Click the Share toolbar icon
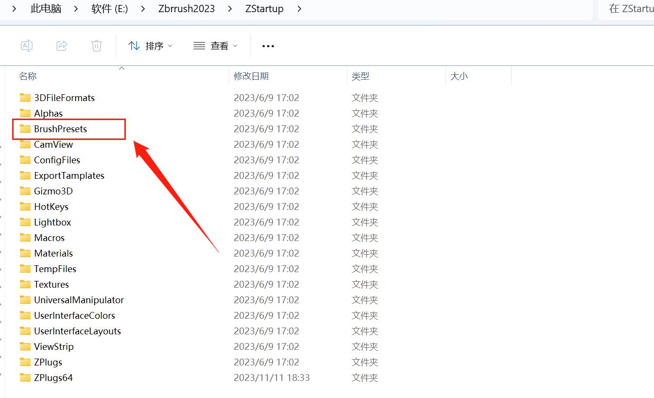 (x=62, y=46)
